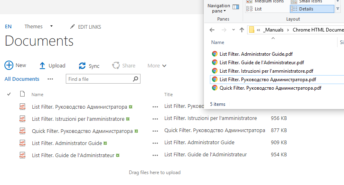Screen dimensions: 344x185
Task: Expand chevron after _Manuals in address bar
Action: [288, 30]
